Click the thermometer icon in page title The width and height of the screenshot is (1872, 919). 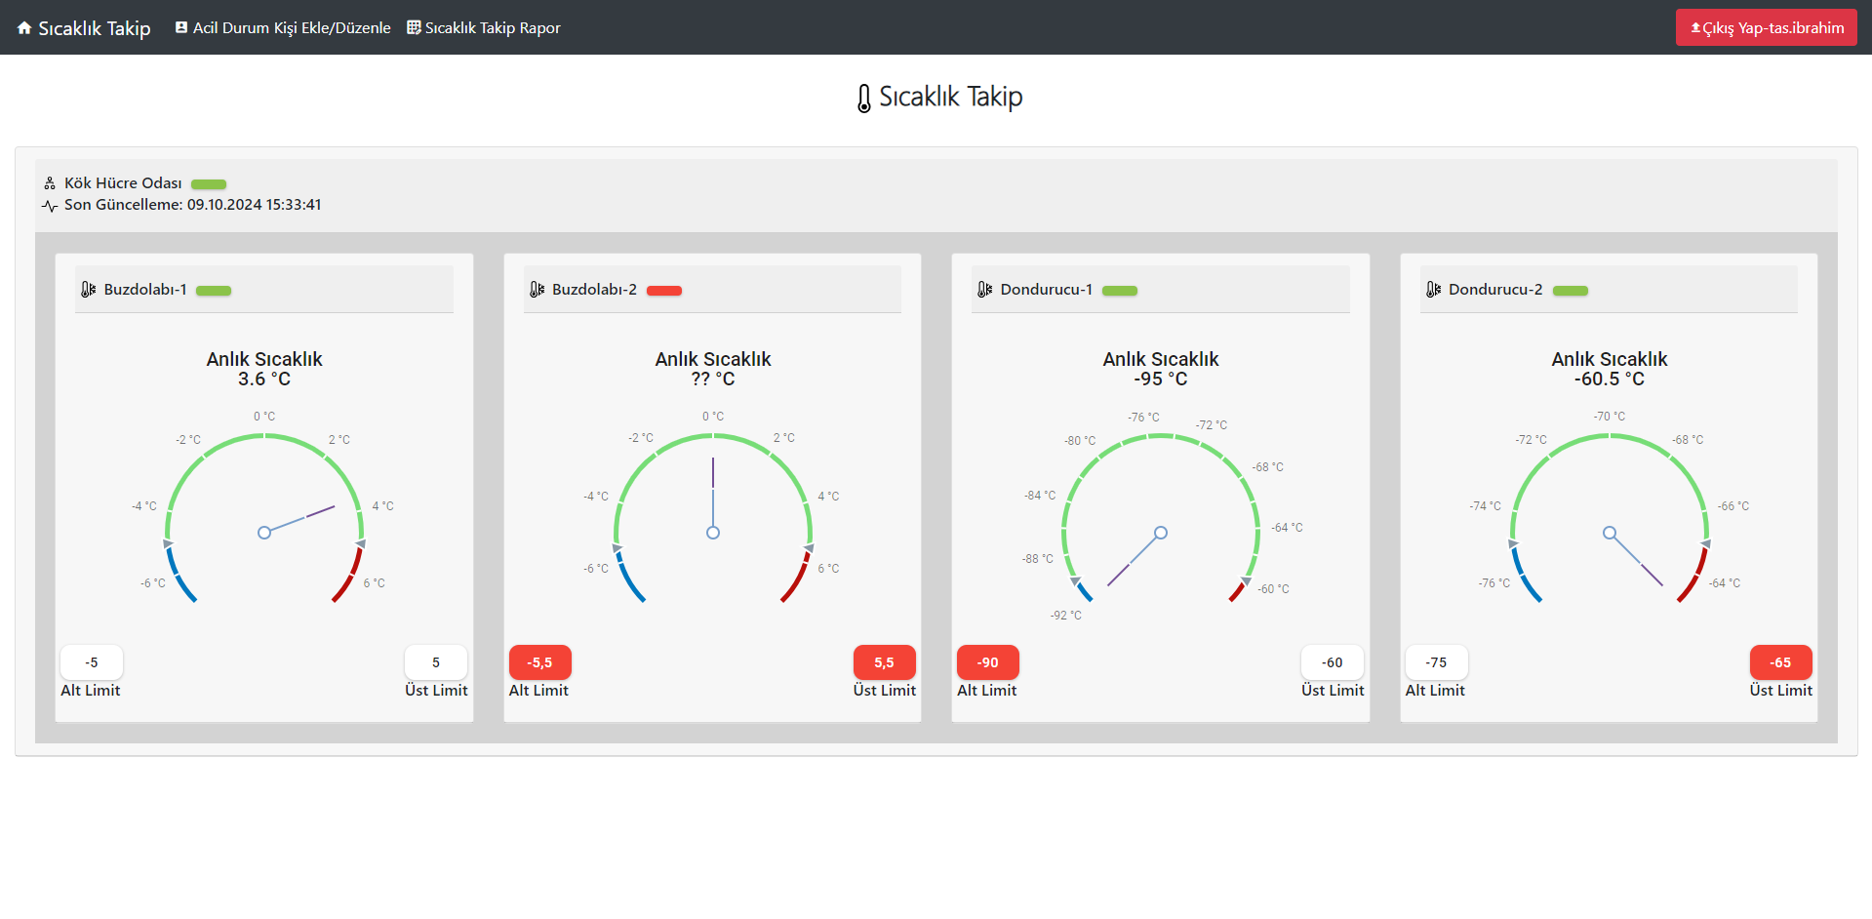click(x=863, y=98)
